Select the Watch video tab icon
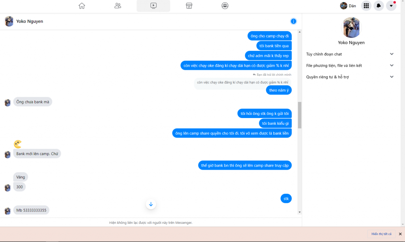The width and height of the screenshot is (405, 242). 153,6
